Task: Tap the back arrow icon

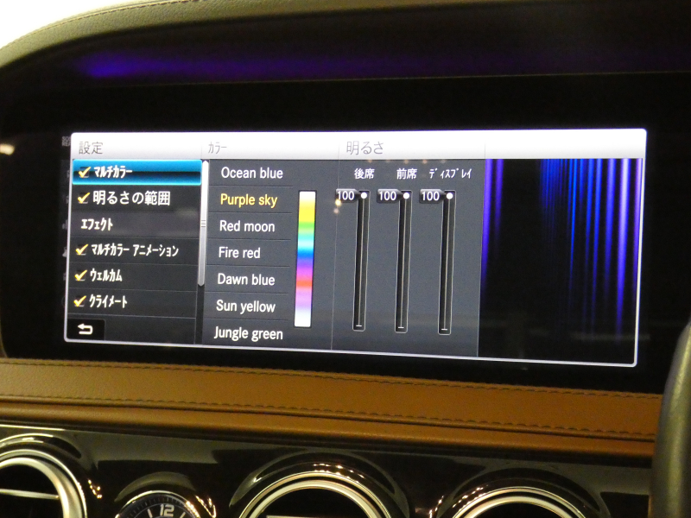Action: click(86, 329)
